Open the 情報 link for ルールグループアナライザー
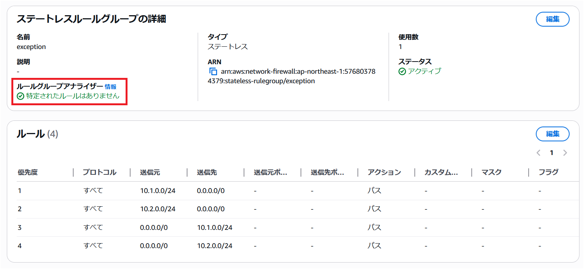 [110, 87]
